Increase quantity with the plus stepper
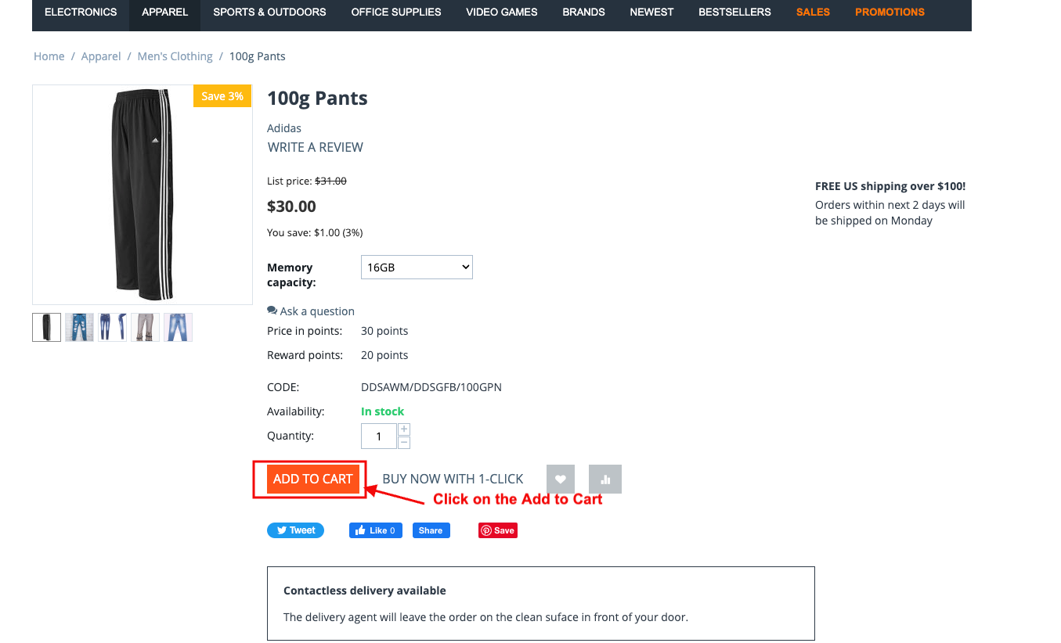Screen dimensions: 1061x643 coord(404,429)
